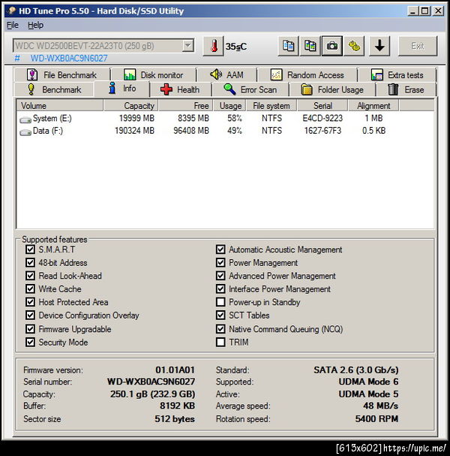Screen dimensions: 450x456
Task: Enable the TRIM checkbox
Action: point(220,342)
